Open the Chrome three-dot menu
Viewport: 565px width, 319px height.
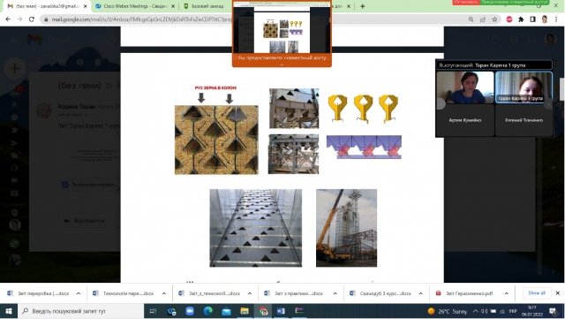click(x=556, y=19)
